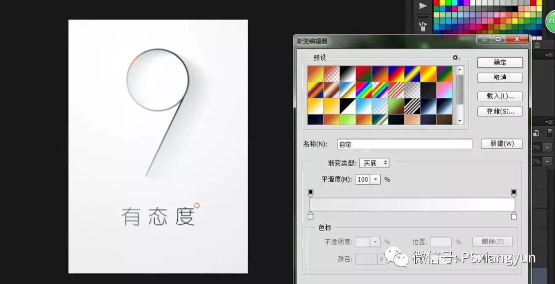Click the 删除(D) delete stop button
The width and height of the screenshot is (555, 284).
click(x=492, y=241)
